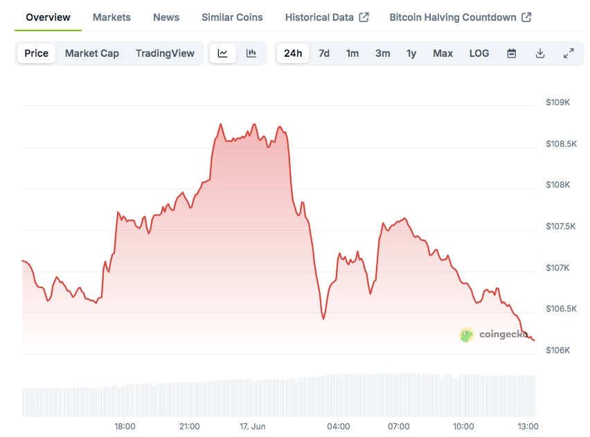This screenshot has width=590, height=437.
Task: Open the Markets tab
Action: (x=111, y=17)
